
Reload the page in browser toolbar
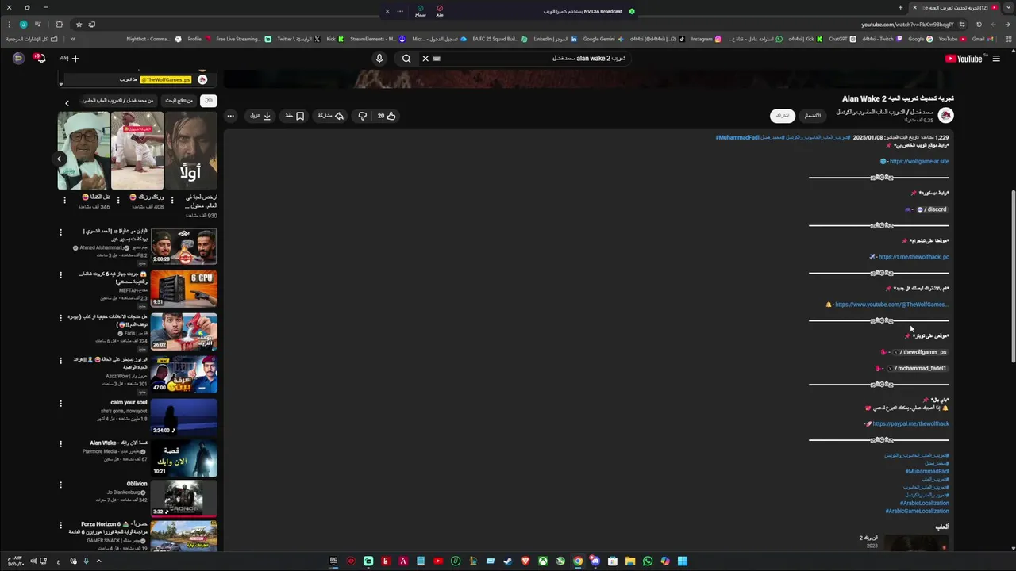[x=979, y=25]
